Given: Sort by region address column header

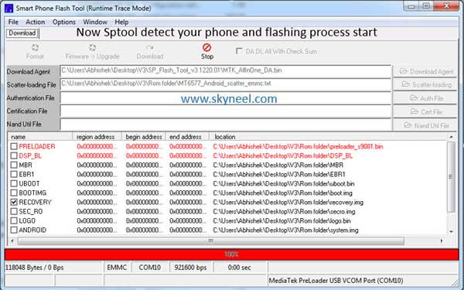Looking at the screenshot, I should [x=97, y=137].
